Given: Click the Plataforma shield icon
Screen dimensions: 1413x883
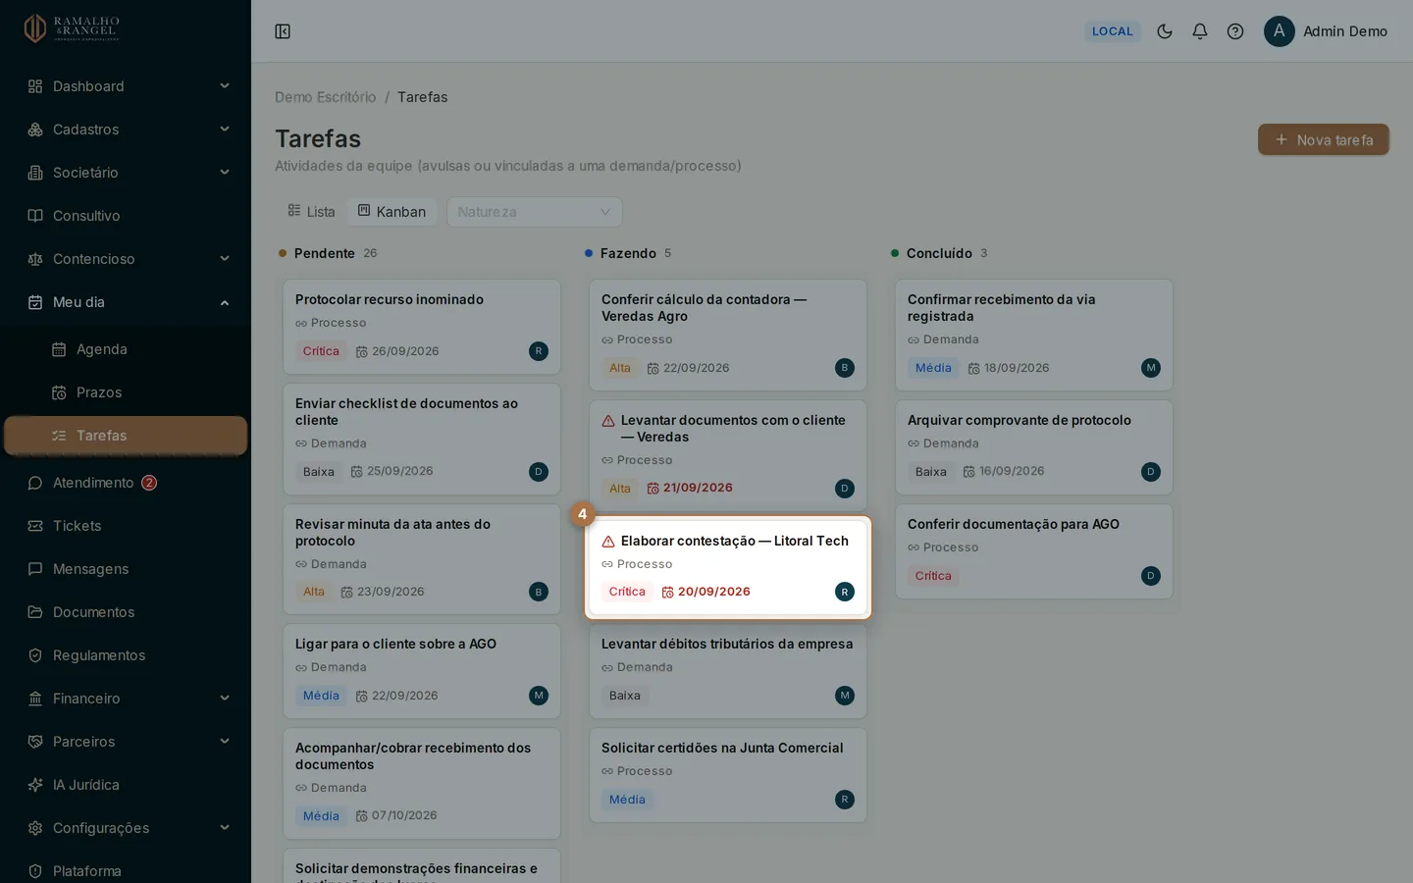Looking at the screenshot, I should [35, 871].
